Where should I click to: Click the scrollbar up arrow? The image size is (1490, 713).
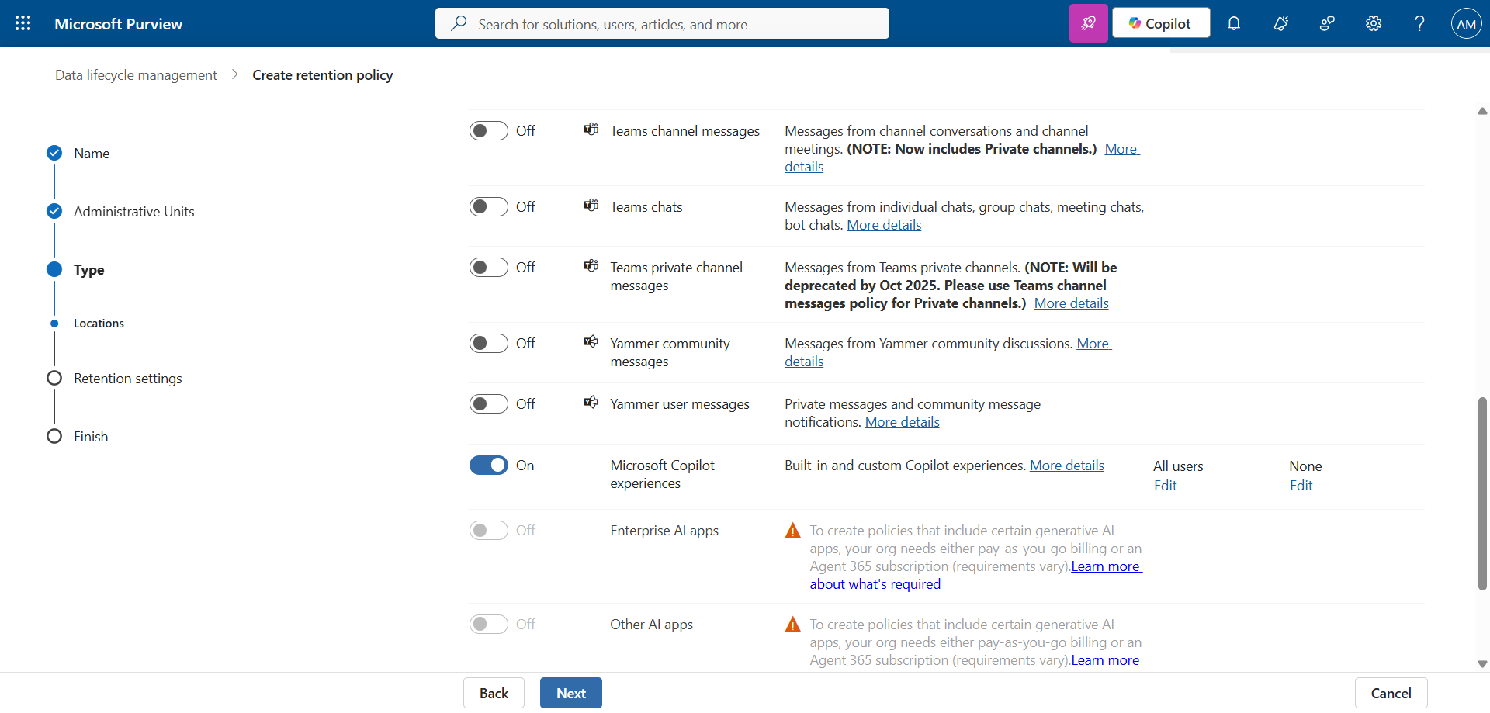click(x=1482, y=111)
